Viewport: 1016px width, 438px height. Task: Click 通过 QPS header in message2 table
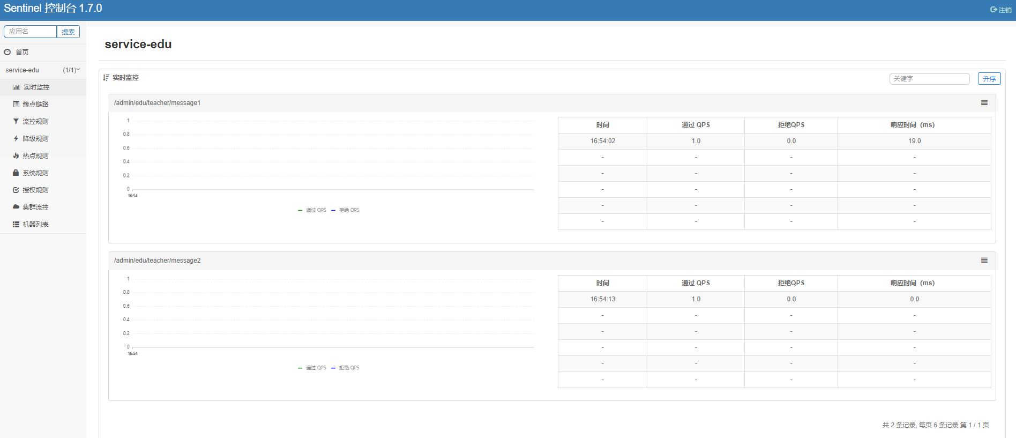click(x=696, y=283)
